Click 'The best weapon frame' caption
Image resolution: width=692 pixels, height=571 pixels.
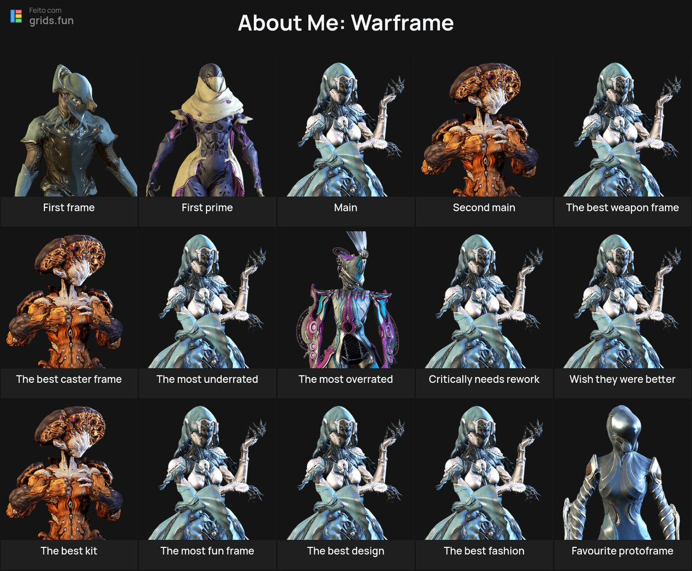(622, 207)
